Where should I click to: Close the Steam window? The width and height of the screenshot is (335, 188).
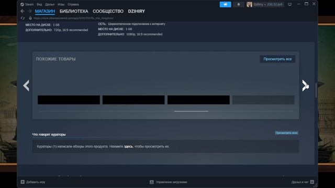coord(314,4)
